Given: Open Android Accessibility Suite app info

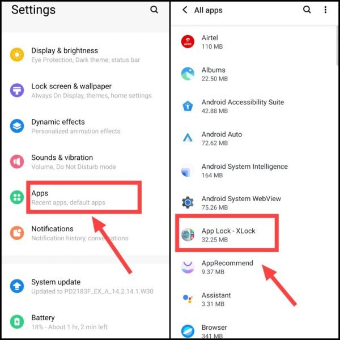Looking at the screenshot, I should (254, 106).
